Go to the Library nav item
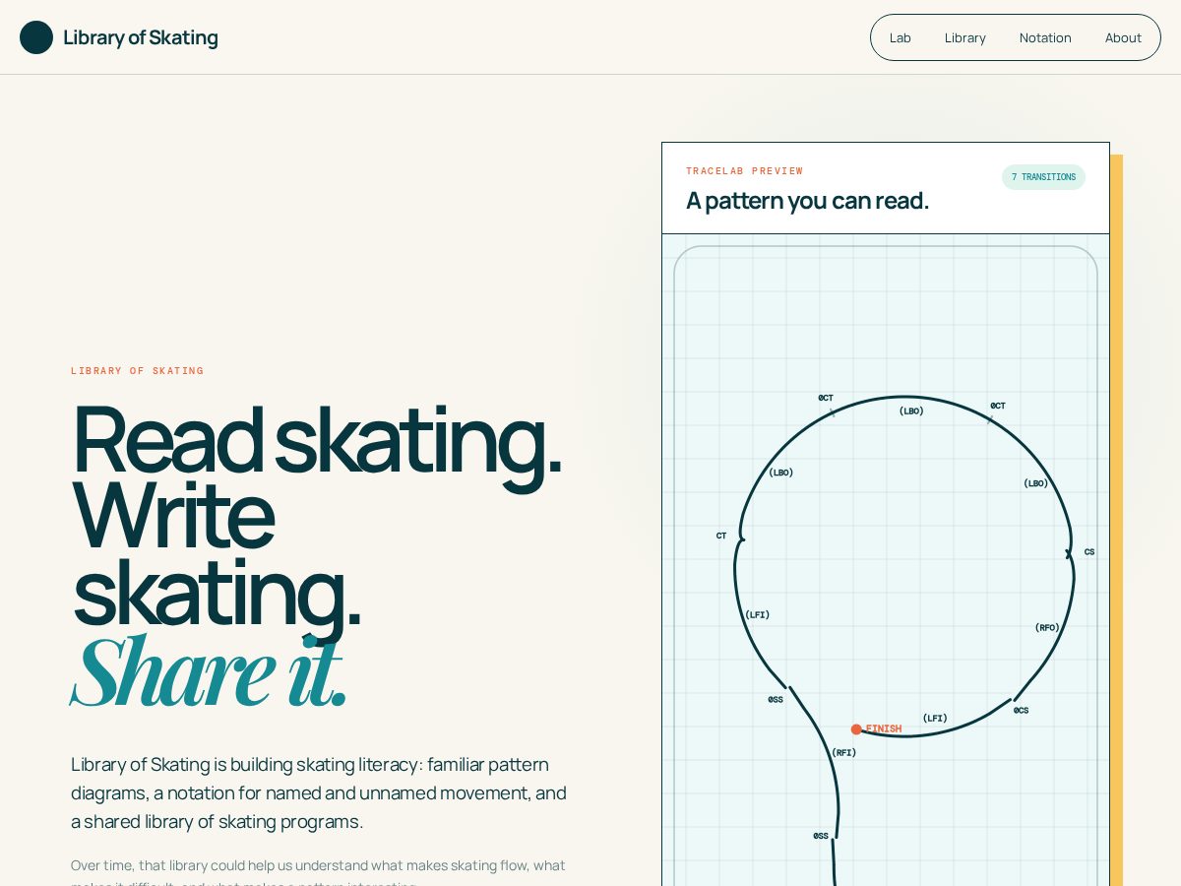This screenshot has width=1181, height=886. point(965,37)
